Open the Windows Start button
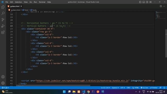 (64, 92)
